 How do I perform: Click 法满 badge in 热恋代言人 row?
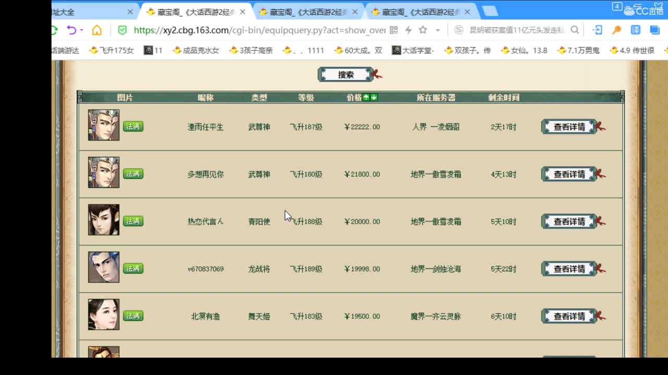click(133, 221)
